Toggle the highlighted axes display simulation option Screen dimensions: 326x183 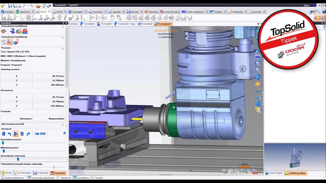[x=10, y=42]
